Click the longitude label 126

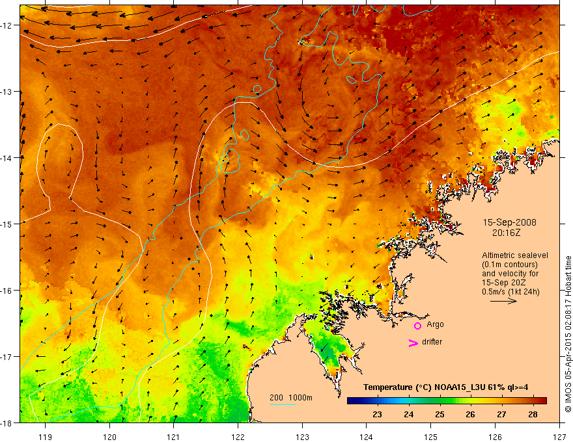(x=495, y=437)
